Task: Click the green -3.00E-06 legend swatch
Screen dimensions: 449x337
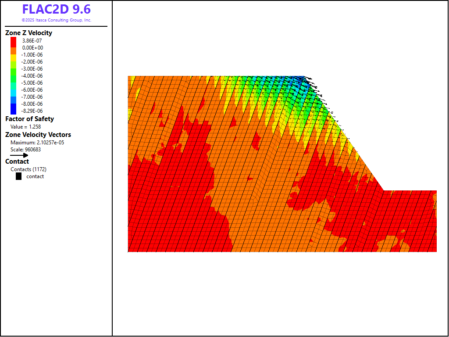Action: pyautogui.click(x=14, y=68)
